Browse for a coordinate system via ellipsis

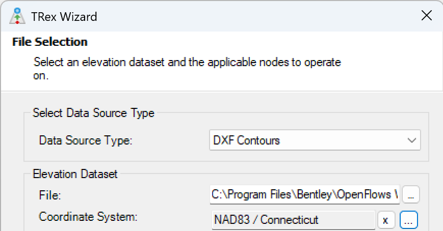[408, 220]
